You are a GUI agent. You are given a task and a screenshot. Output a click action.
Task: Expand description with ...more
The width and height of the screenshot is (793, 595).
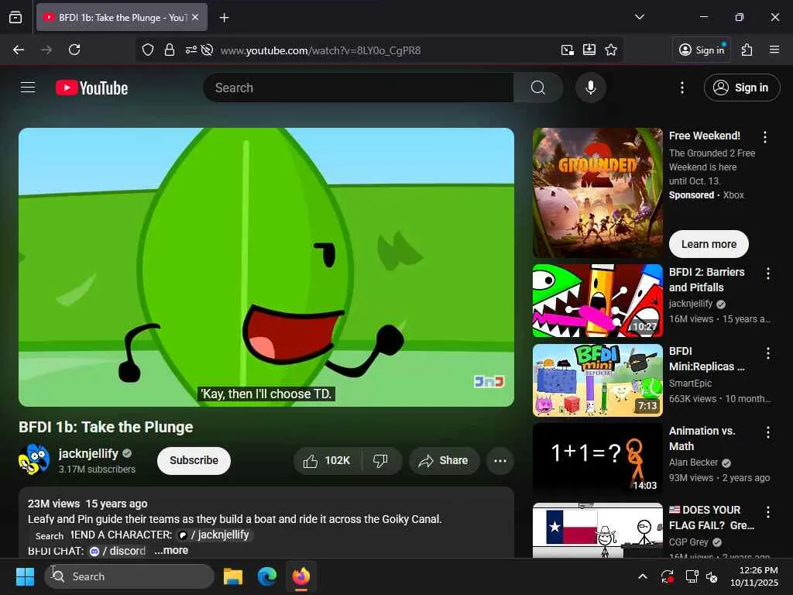pyautogui.click(x=171, y=551)
